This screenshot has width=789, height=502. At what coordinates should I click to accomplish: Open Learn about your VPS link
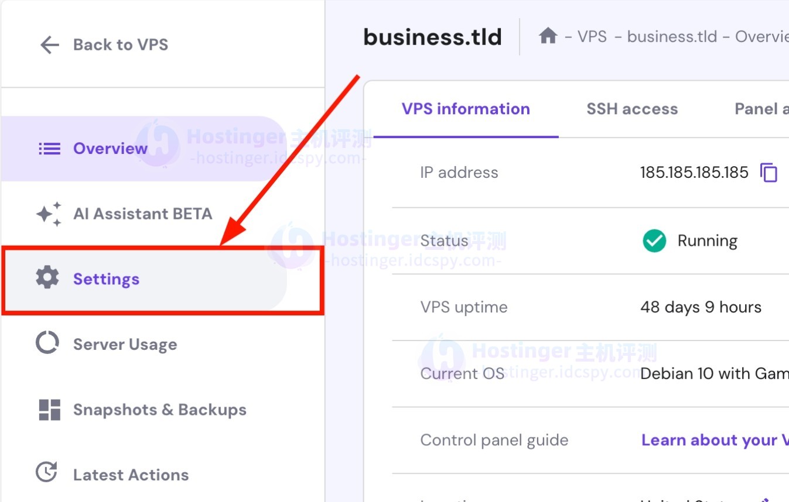[713, 439]
